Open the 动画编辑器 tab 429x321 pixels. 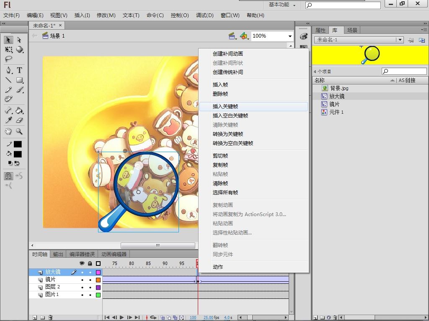click(x=114, y=255)
